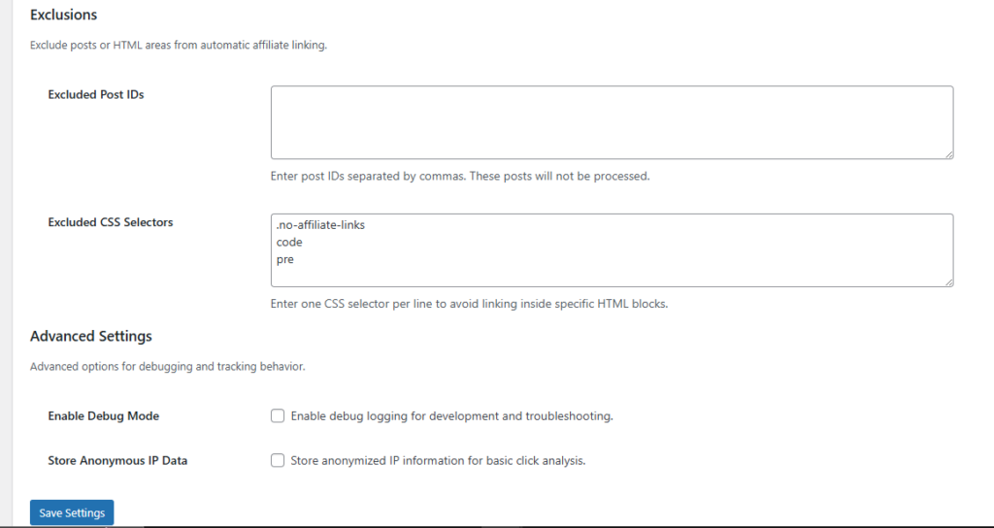
Task: Click the "Excluded CSS Selectors" field label
Action: (111, 222)
